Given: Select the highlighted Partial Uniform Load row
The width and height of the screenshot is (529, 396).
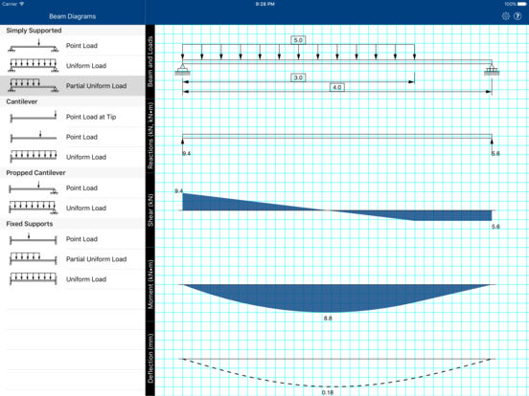Looking at the screenshot, I should (73, 86).
